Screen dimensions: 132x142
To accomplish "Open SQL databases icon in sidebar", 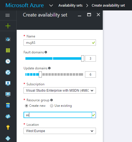I will point(8,105).
